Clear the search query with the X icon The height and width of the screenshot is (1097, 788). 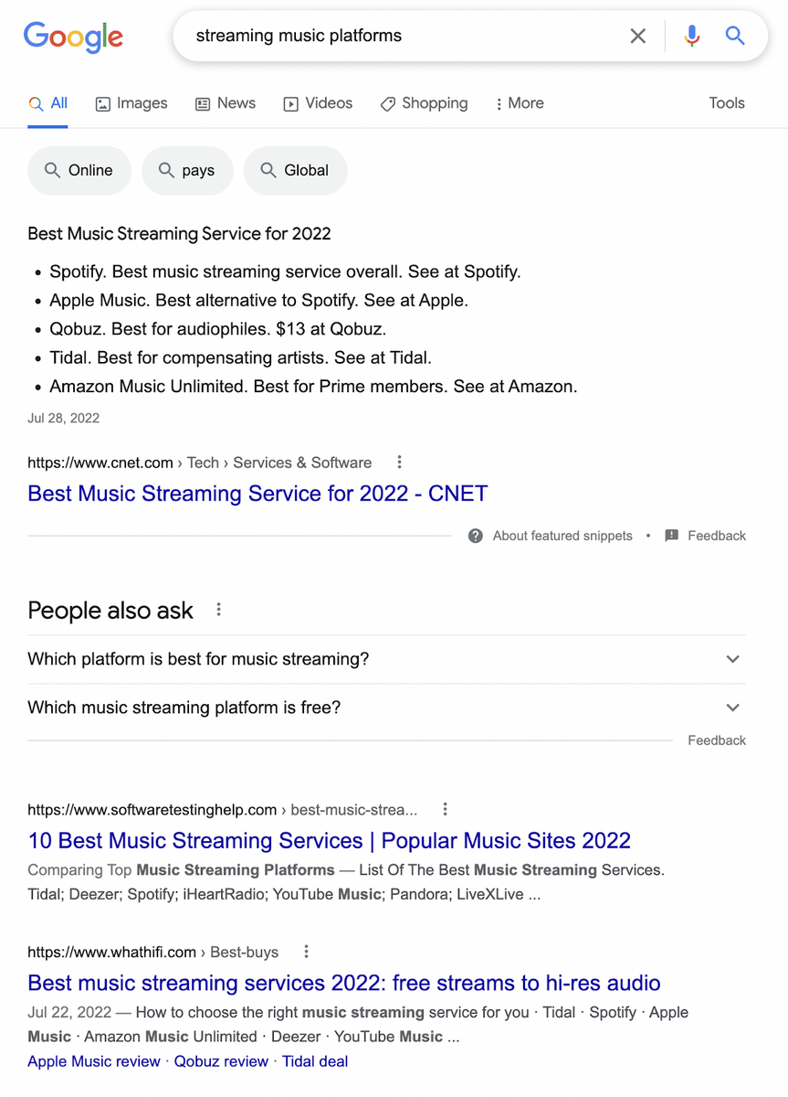coord(637,36)
